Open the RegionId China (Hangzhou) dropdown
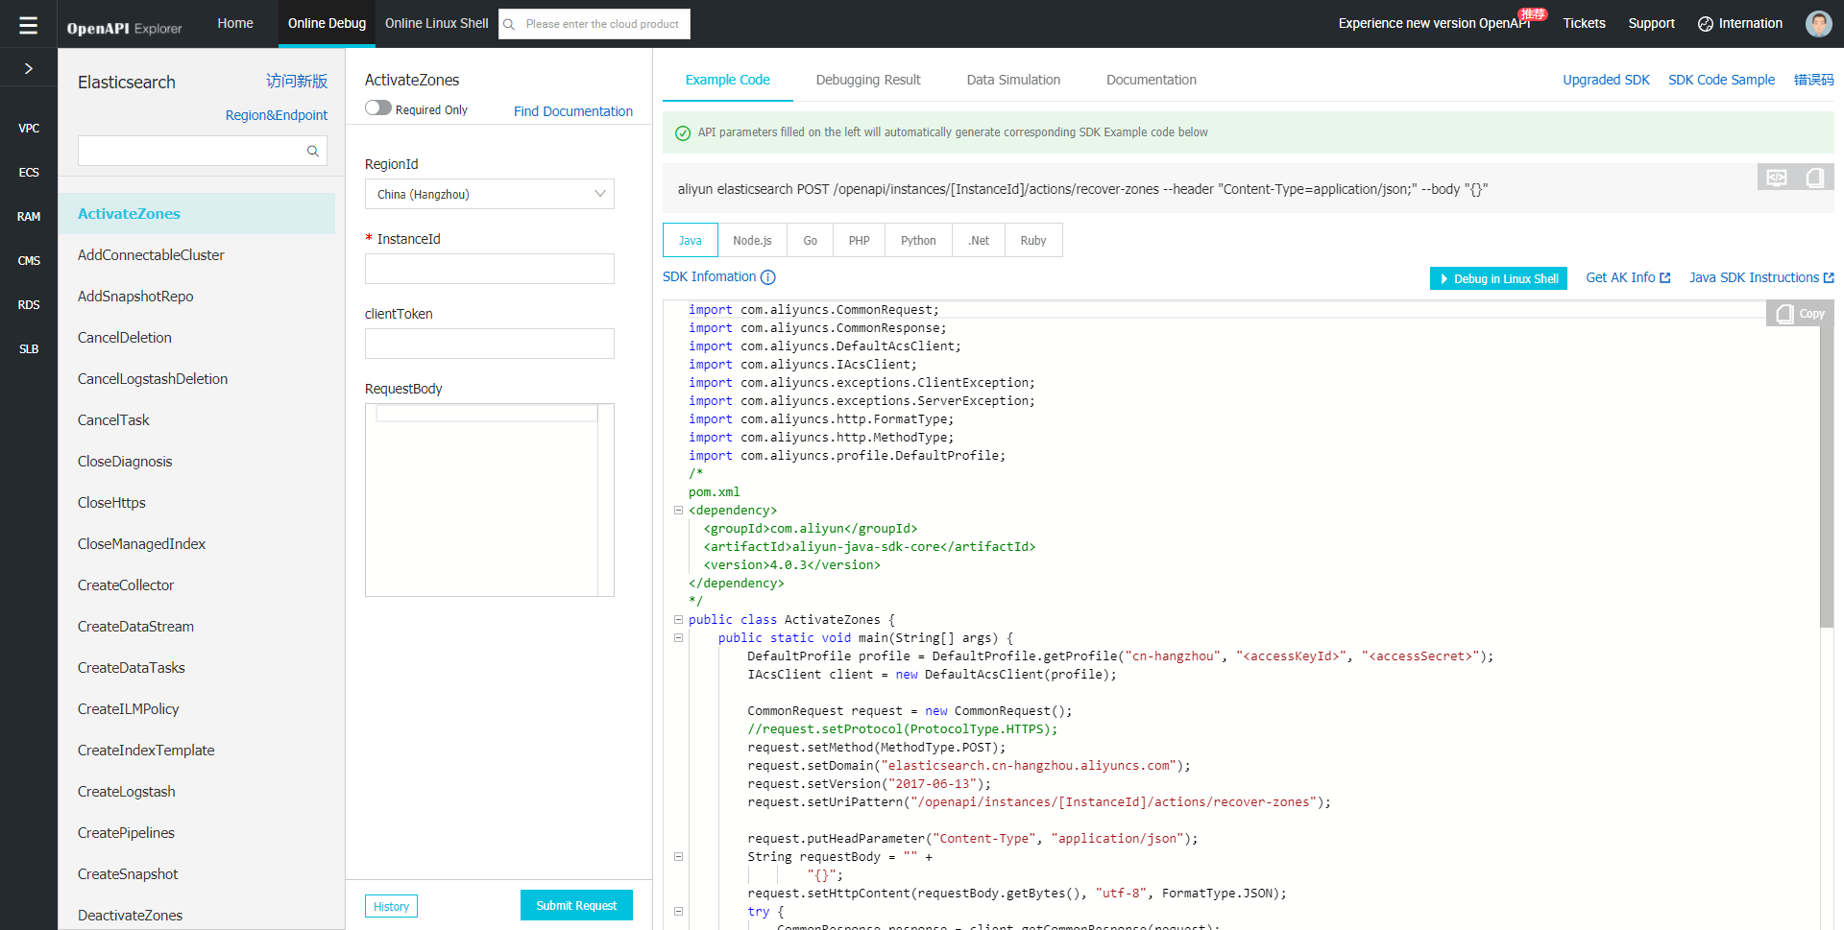The height and width of the screenshot is (930, 1844). click(490, 194)
